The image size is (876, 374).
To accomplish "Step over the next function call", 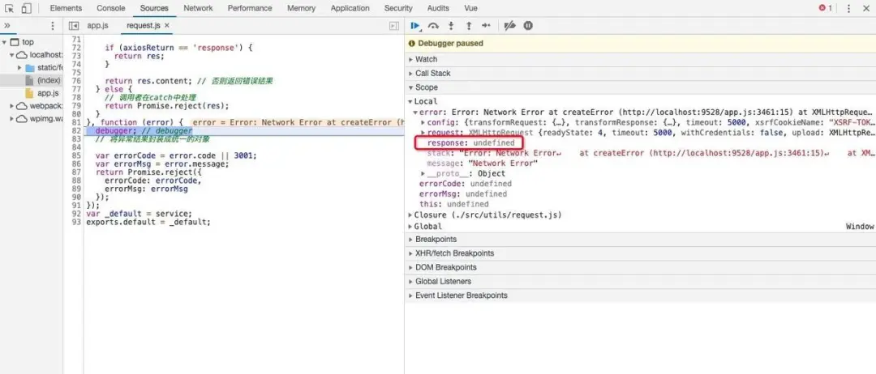I will (434, 26).
